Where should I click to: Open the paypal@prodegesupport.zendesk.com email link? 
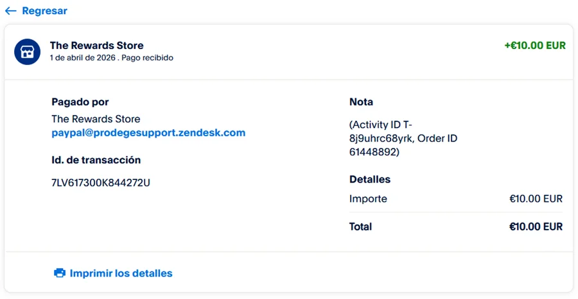click(x=148, y=133)
